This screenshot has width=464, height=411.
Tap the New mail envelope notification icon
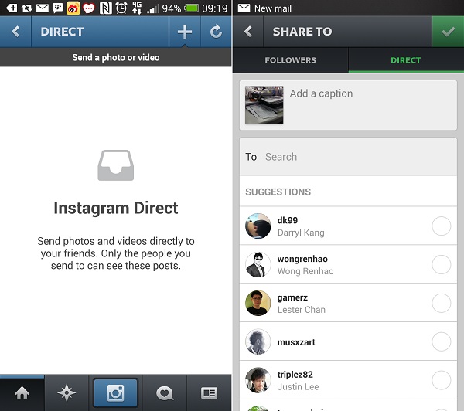pos(244,8)
